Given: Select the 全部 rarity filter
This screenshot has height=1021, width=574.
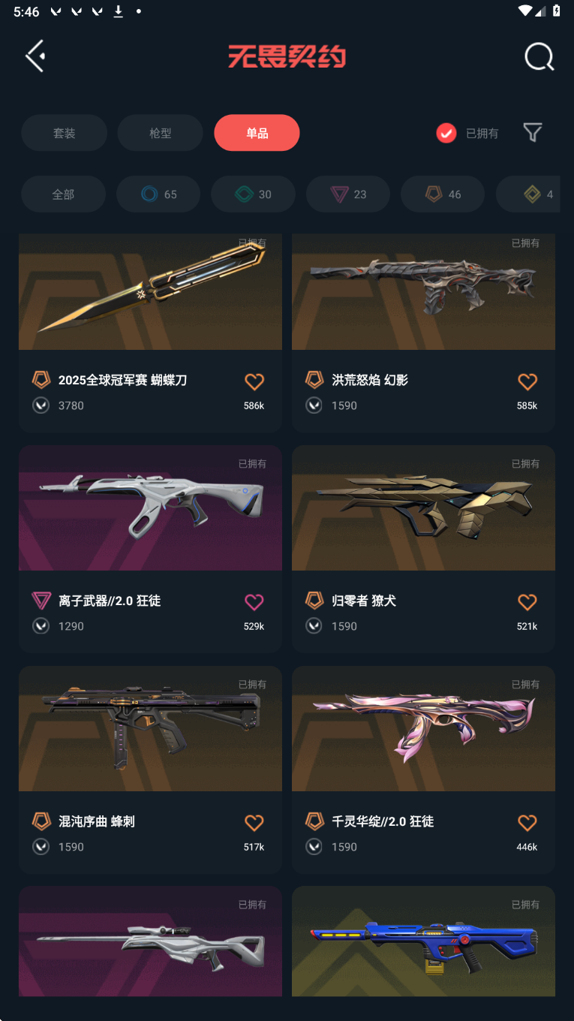Looking at the screenshot, I should coord(64,194).
